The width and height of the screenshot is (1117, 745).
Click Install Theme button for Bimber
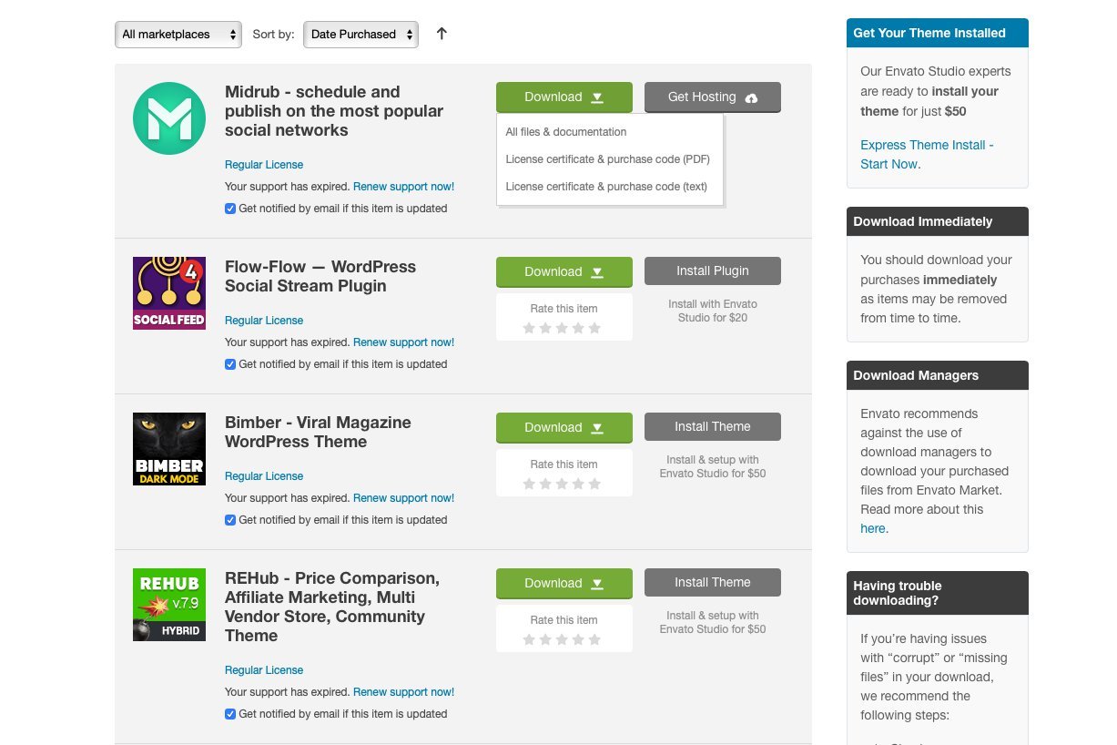click(713, 427)
